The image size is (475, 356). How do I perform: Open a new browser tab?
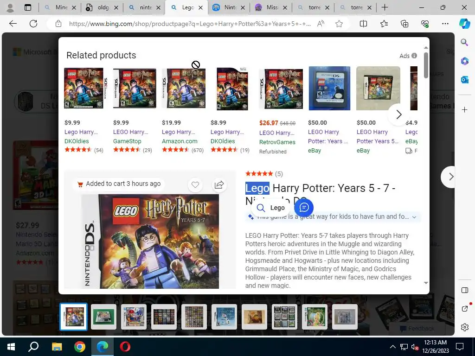point(385,7)
